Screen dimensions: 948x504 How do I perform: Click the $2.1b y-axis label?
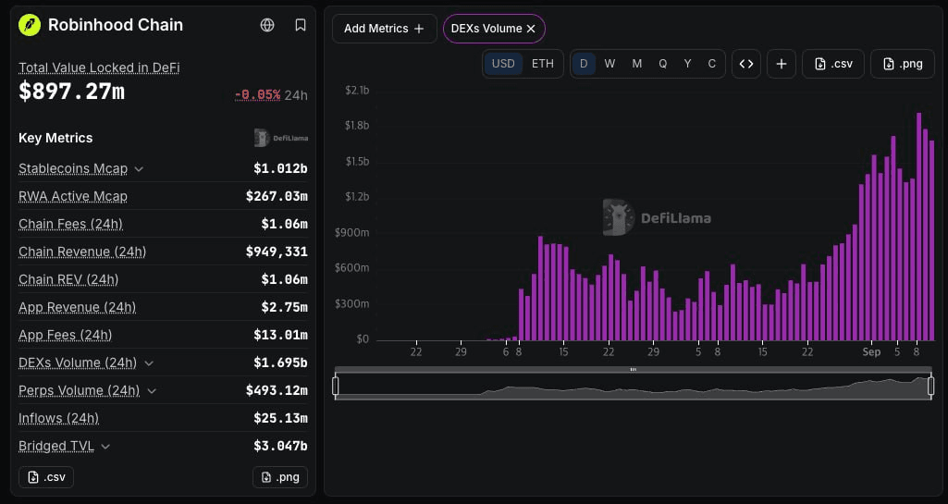(357, 90)
